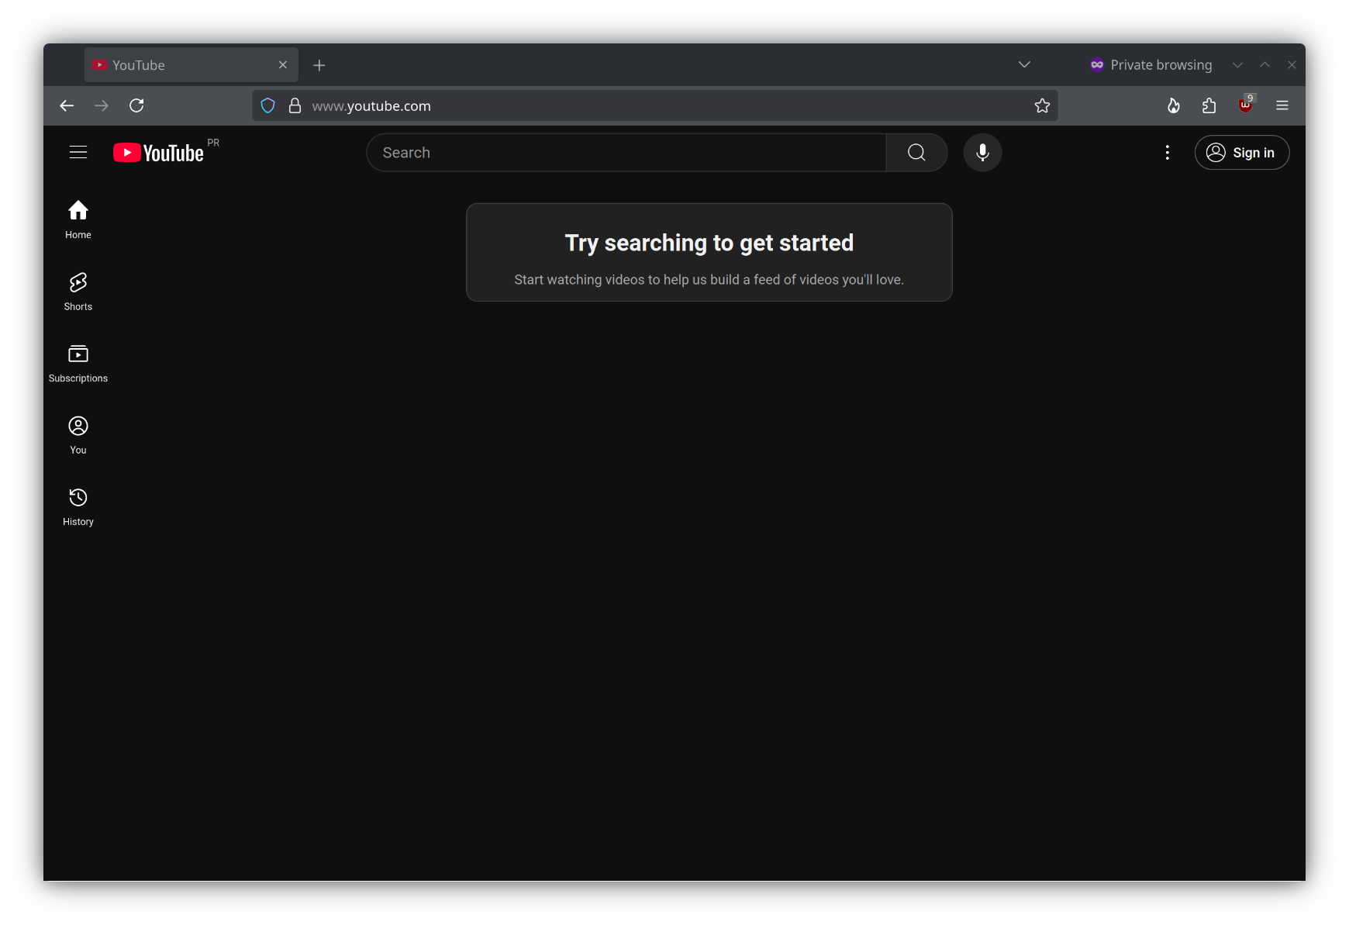Search with your voice microphone button
The image size is (1349, 925).
pos(982,153)
